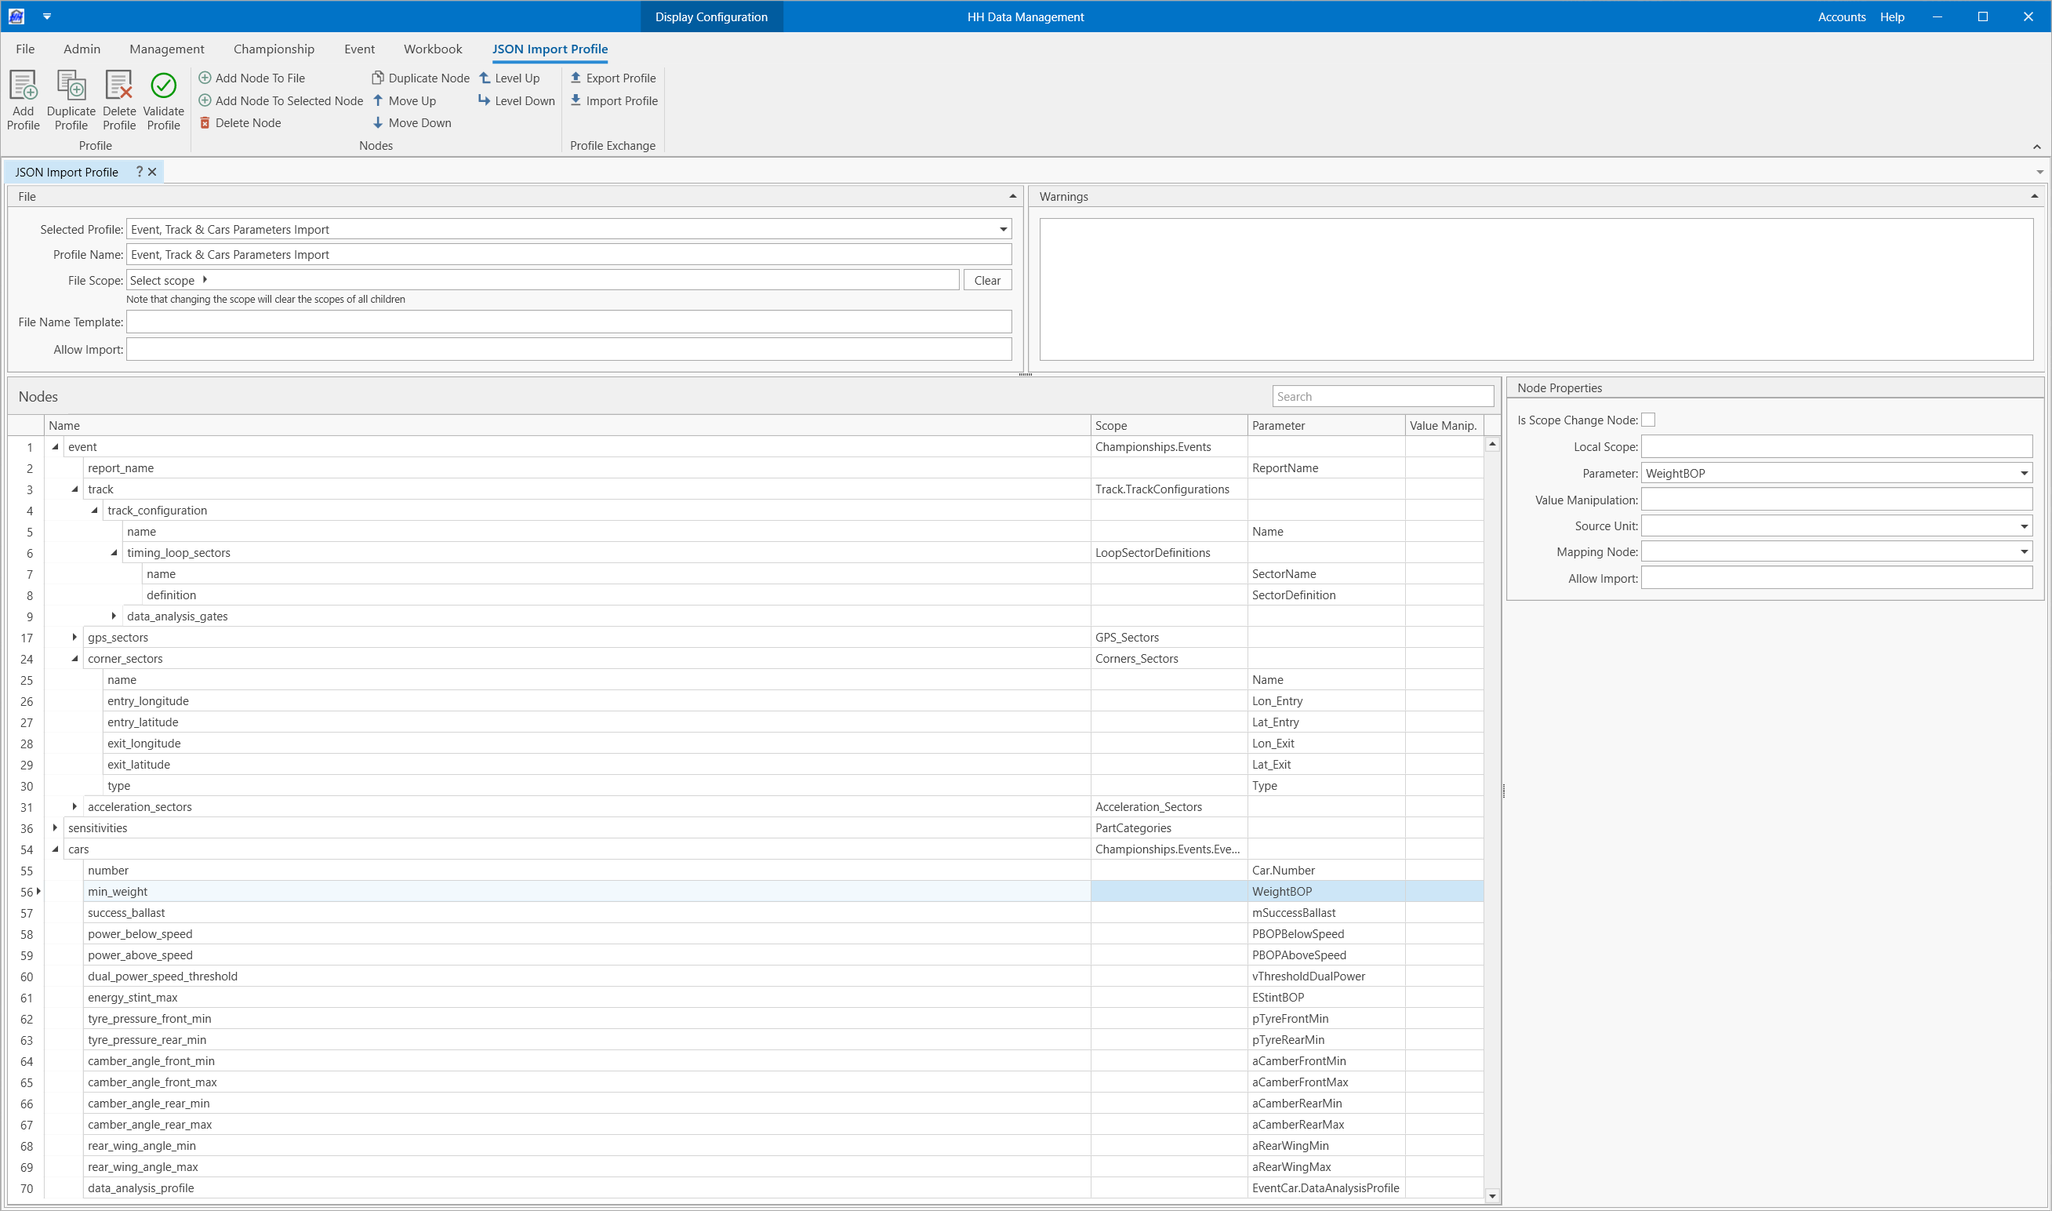Click the nodes grid scroll-down arrow
Viewport: 2052px width, 1211px height.
pyautogui.click(x=1491, y=1196)
